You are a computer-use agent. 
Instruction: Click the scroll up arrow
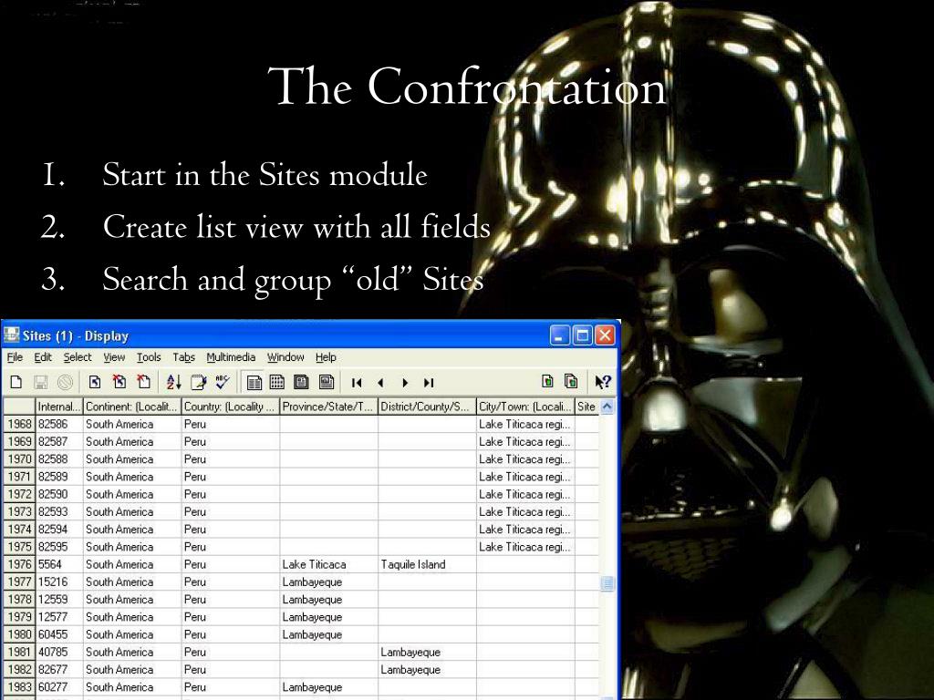pos(607,407)
